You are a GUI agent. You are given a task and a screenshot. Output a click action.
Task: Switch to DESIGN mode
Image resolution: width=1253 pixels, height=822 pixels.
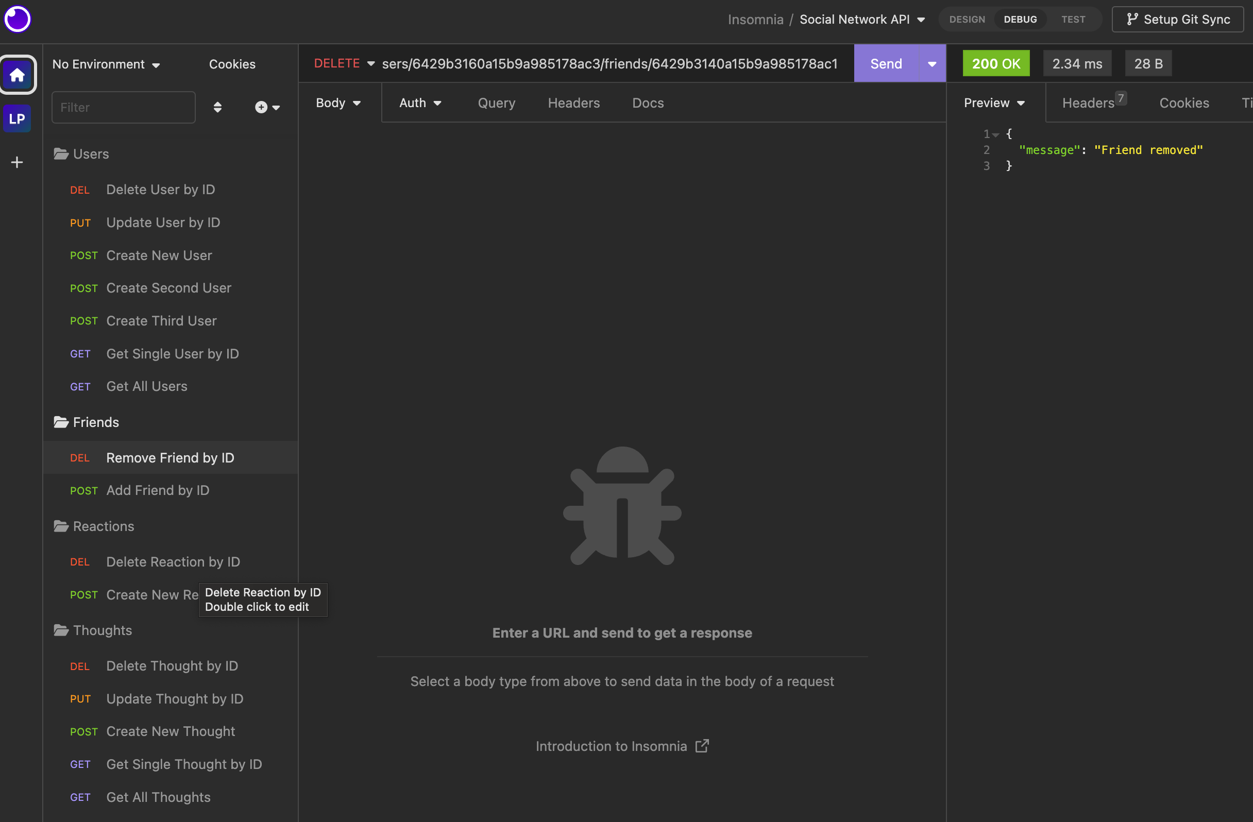click(967, 19)
